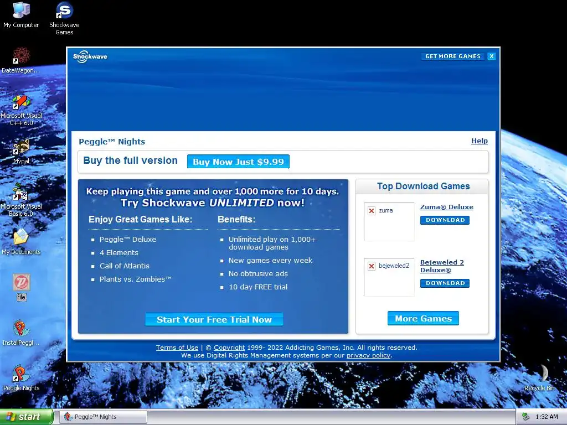Open the Bejeweled 2 Deluxe link
Screen dimensions: 567x425
coord(442,266)
